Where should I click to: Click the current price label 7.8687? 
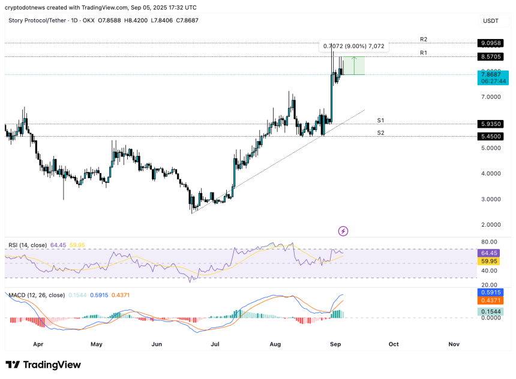tap(492, 74)
